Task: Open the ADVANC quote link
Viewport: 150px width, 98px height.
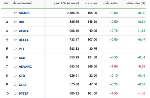Action: tap(25, 67)
